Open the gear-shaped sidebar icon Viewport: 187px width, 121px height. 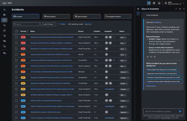tap(4, 30)
